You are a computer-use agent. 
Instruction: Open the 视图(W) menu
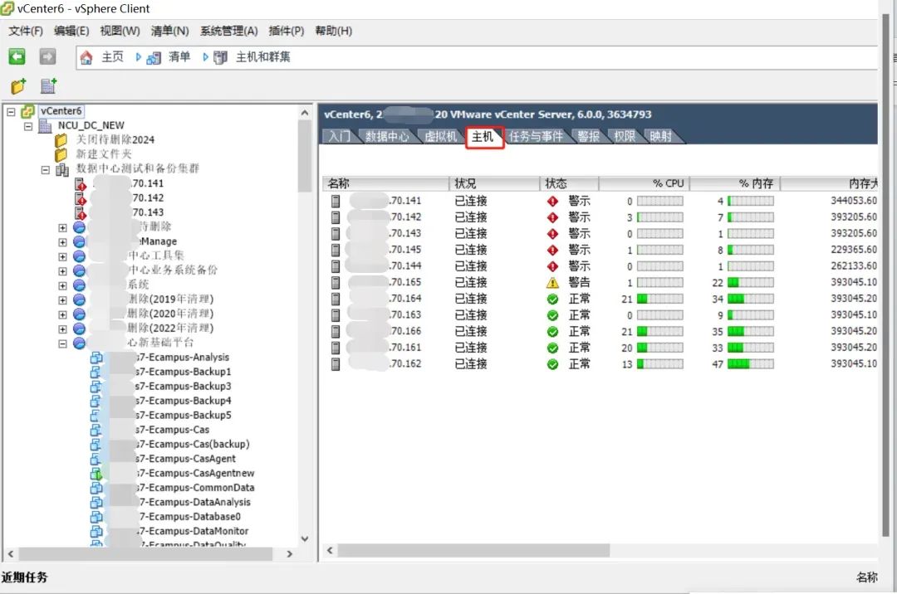coord(120,31)
